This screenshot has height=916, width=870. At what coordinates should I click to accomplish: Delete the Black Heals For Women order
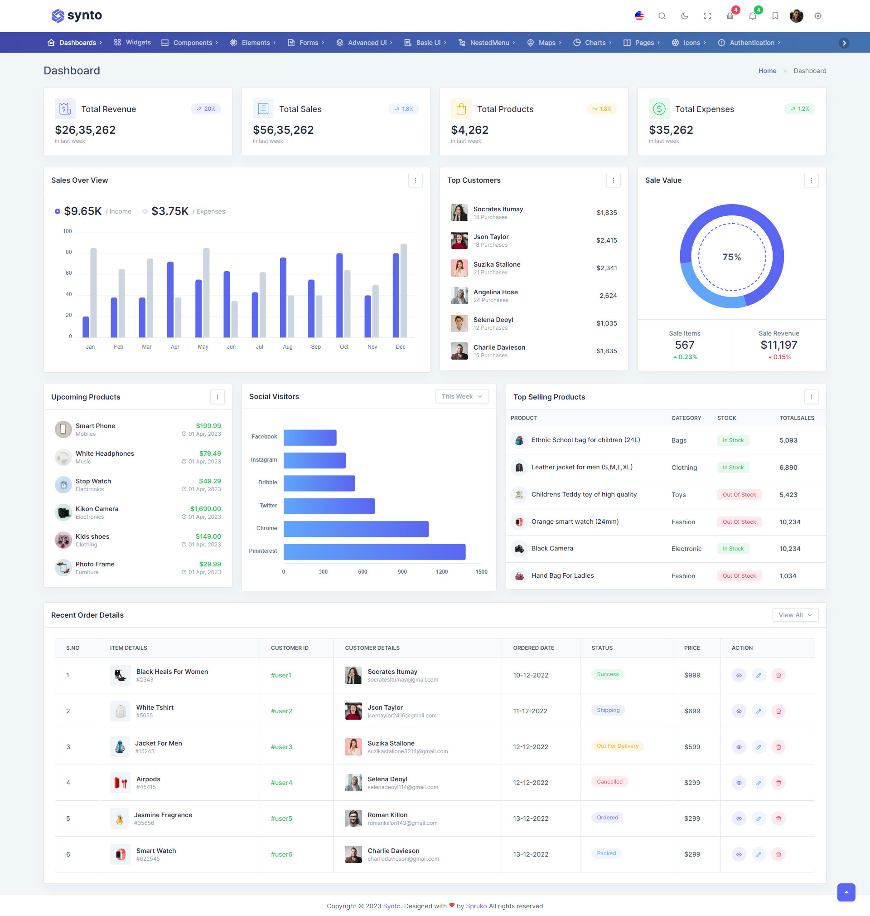point(778,675)
